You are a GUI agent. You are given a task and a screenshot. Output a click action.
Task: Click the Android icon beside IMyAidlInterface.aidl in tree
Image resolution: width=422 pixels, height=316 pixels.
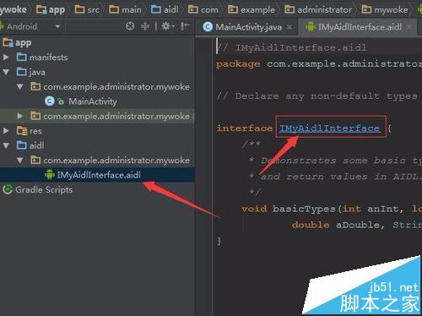pyautogui.click(x=50, y=175)
